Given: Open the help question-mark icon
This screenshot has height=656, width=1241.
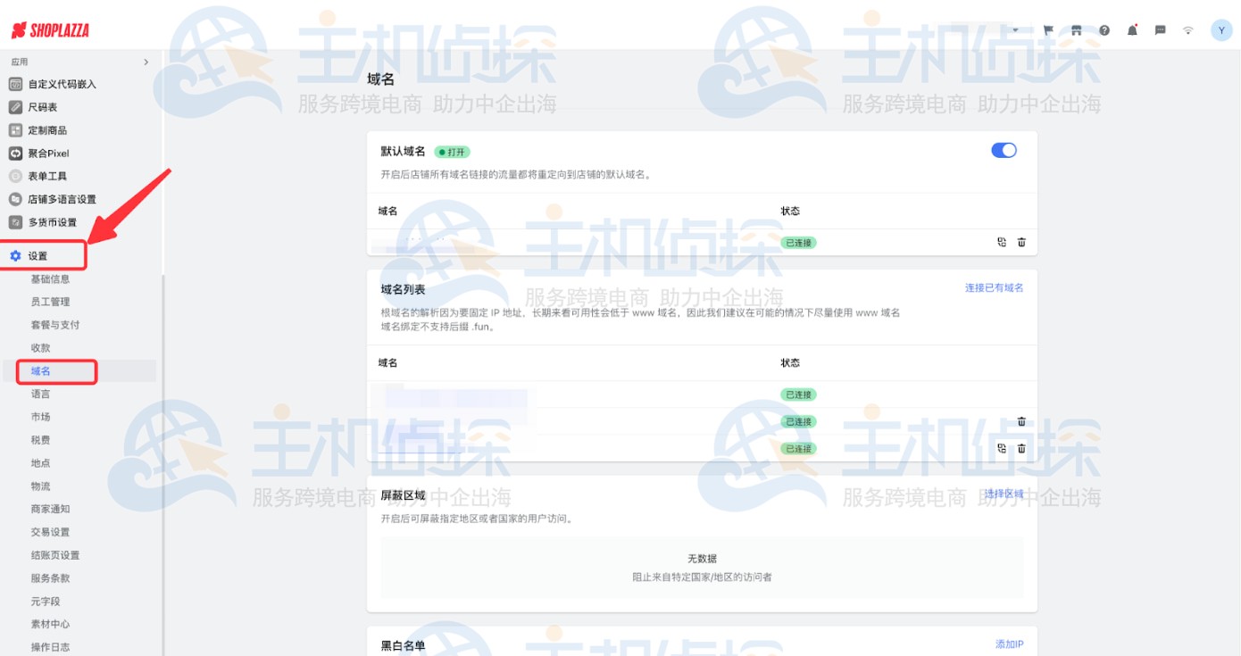Looking at the screenshot, I should click(x=1104, y=29).
